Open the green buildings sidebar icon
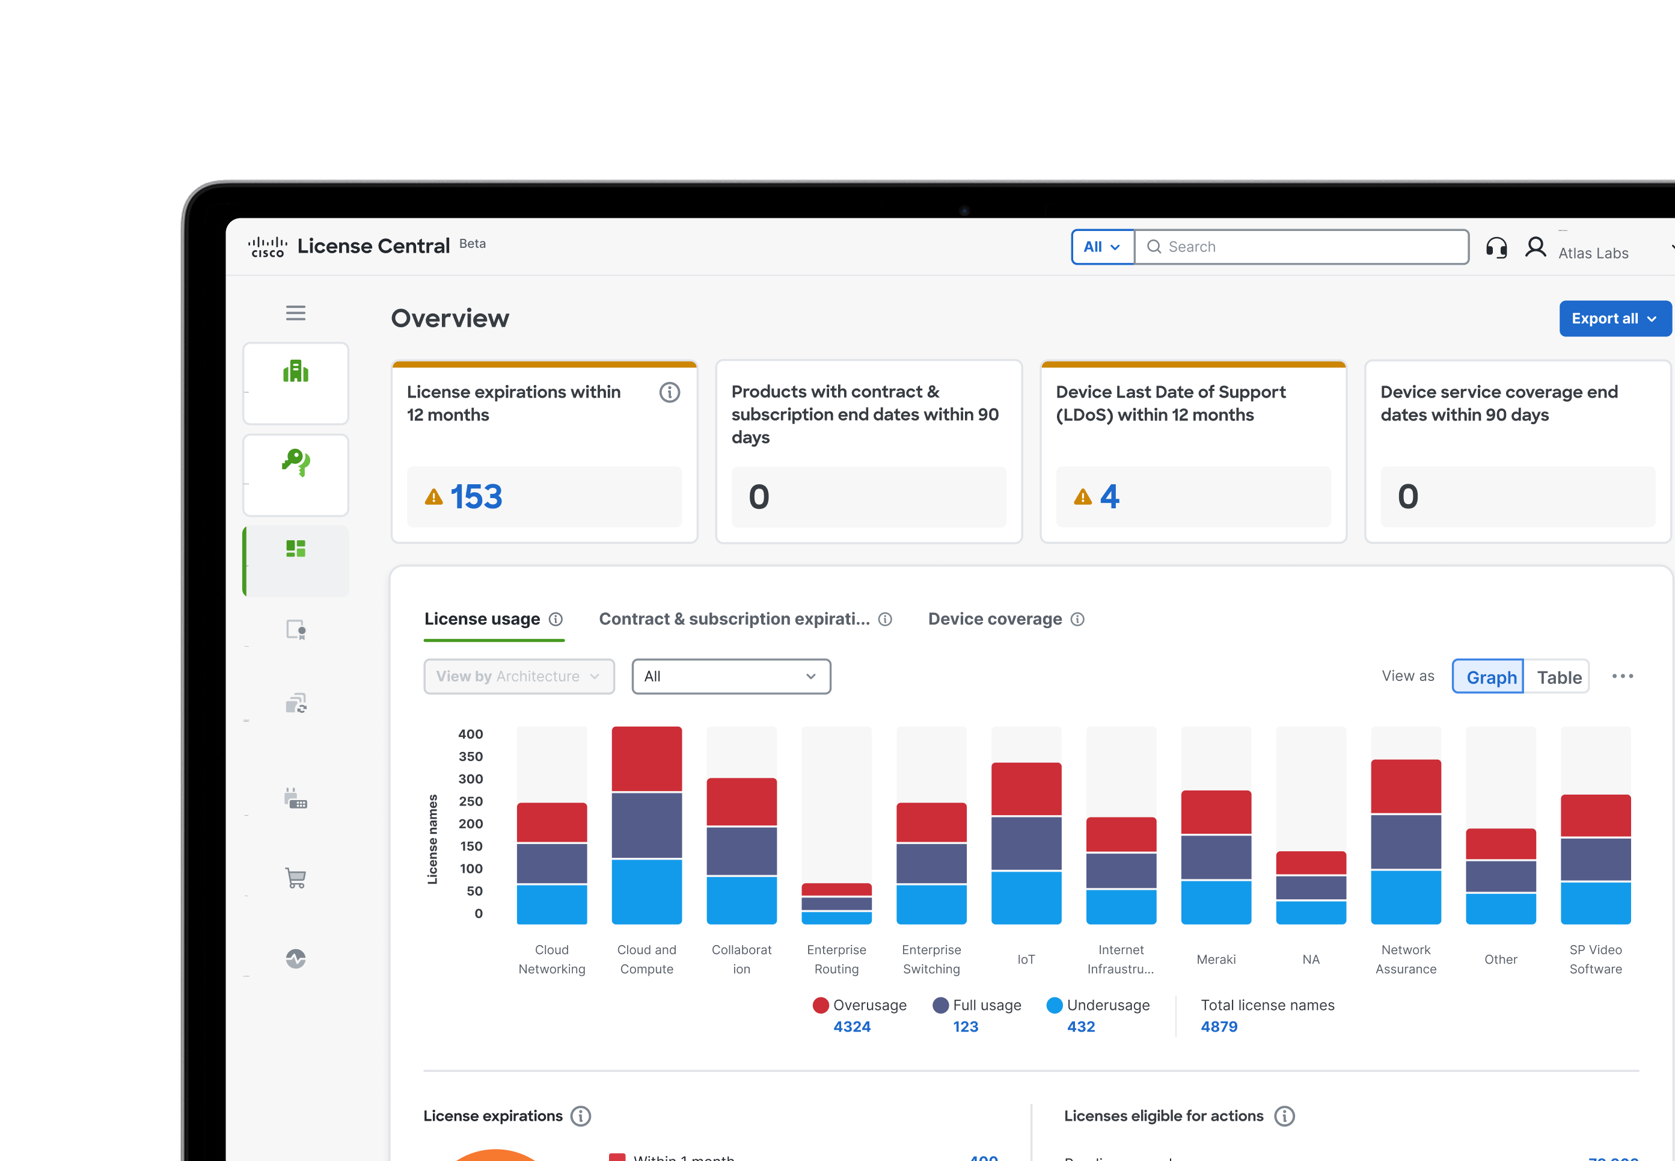 [295, 372]
